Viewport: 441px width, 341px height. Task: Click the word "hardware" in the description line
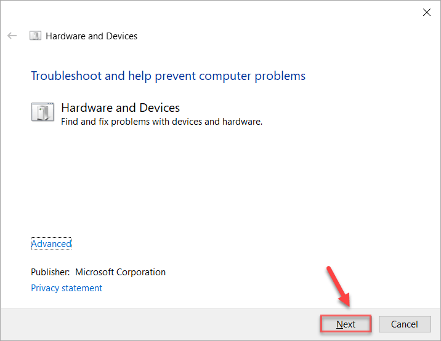point(243,122)
